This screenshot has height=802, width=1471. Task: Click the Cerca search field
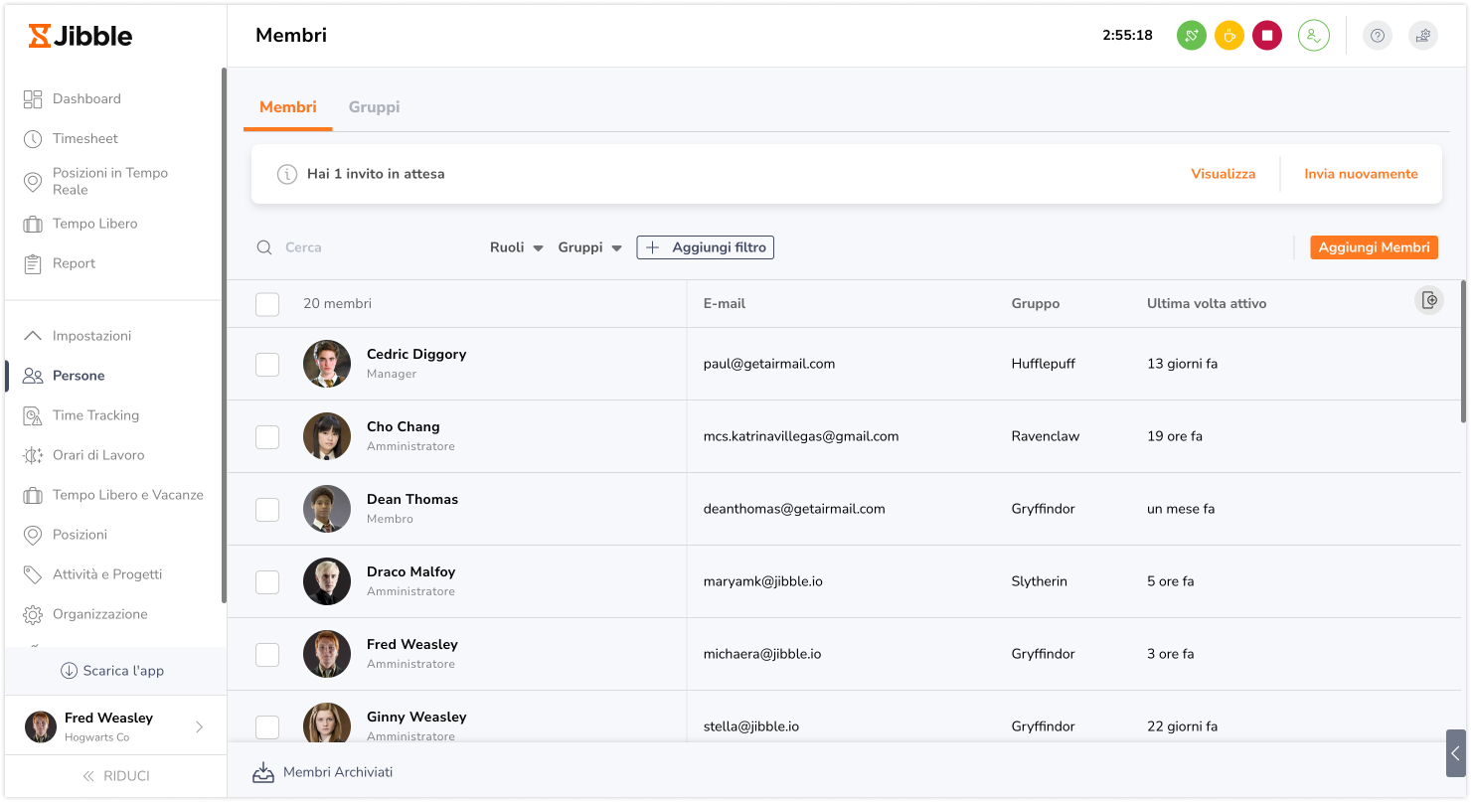pyautogui.click(x=368, y=247)
